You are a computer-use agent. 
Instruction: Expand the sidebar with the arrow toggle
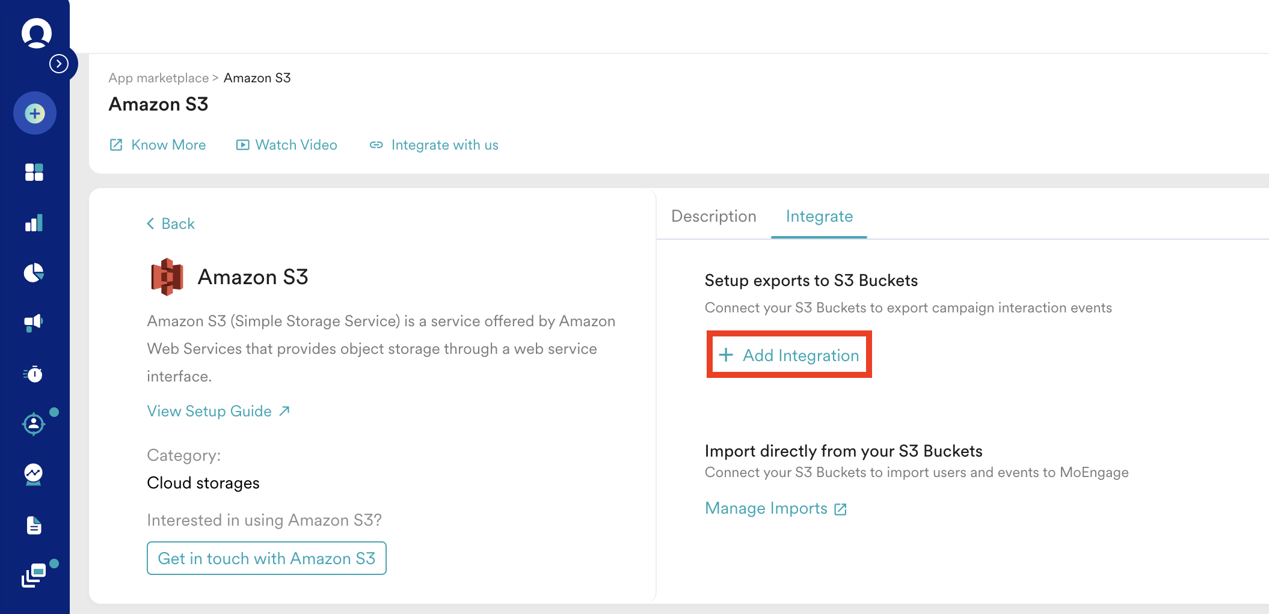59,64
